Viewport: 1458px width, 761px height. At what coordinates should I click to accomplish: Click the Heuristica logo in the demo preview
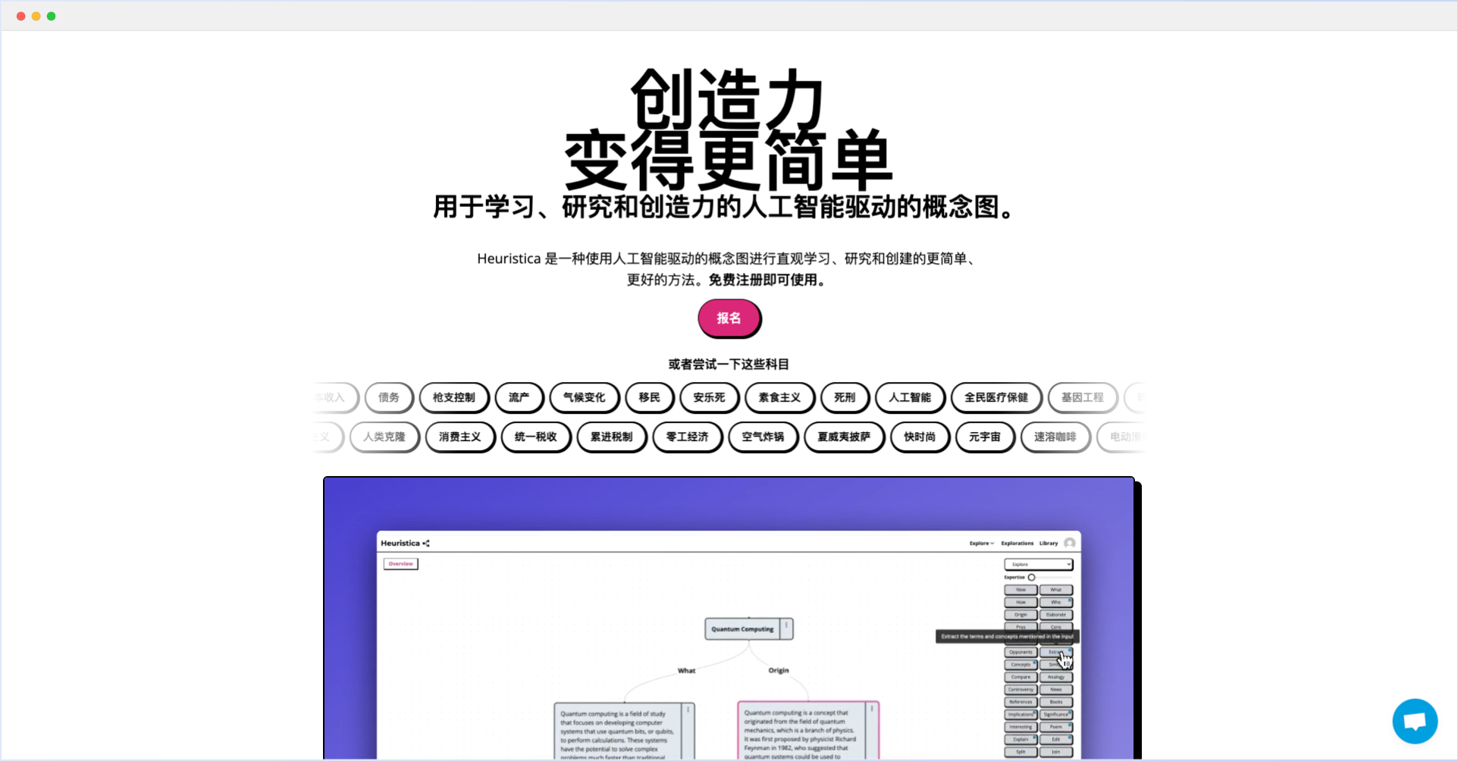(x=405, y=543)
